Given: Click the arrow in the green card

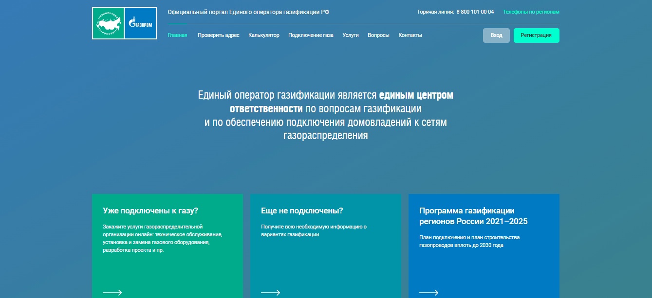Looking at the screenshot, I should tap(112, 293).
